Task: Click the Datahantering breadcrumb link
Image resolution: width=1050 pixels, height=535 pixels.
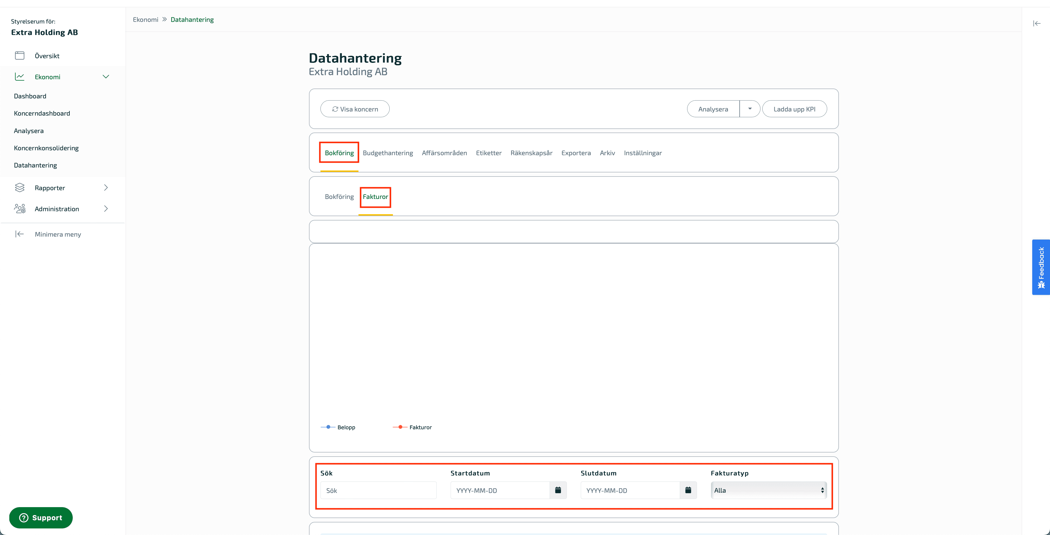Action: tap(192, 20)
